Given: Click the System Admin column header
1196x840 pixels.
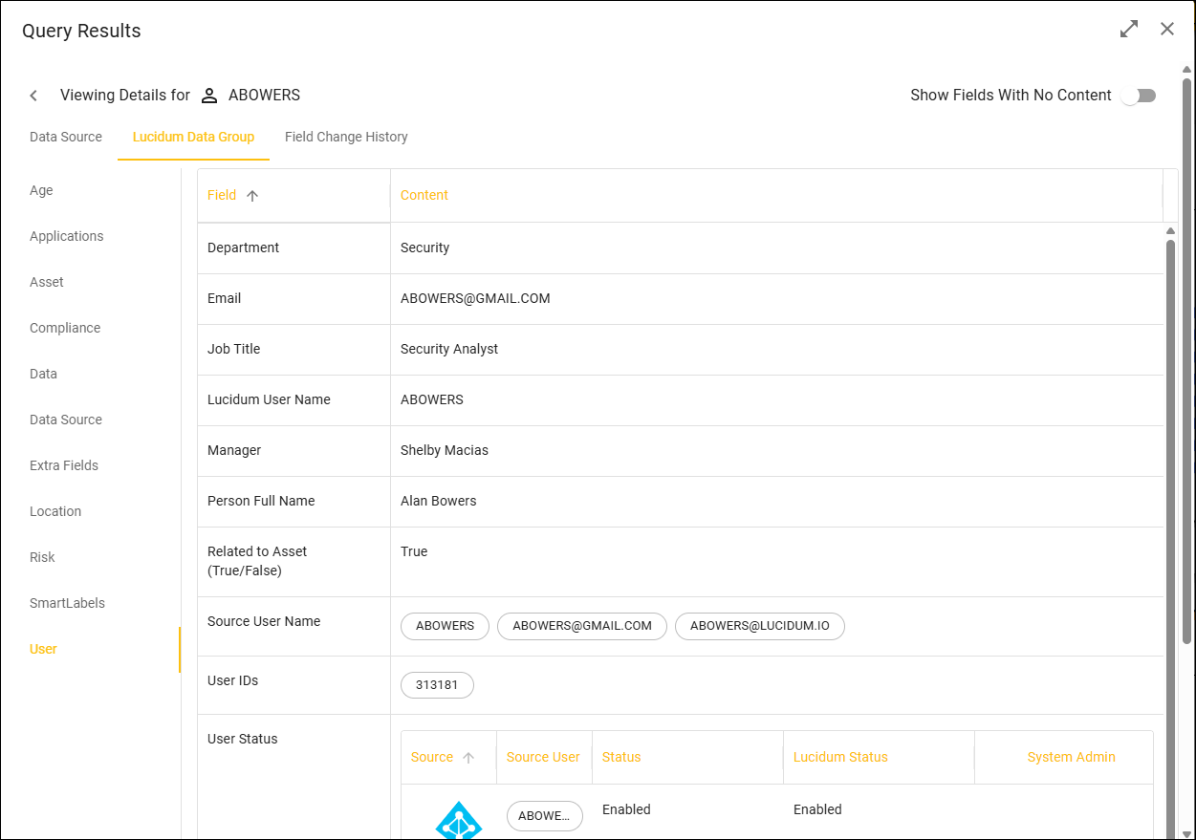Looking at the screenshot, I should pyautogui.click(x=1071, y=757).
